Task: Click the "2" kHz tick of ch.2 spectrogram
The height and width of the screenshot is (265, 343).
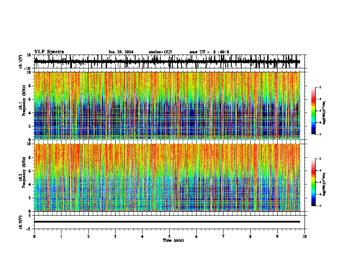Action: (x=30, y=198)
